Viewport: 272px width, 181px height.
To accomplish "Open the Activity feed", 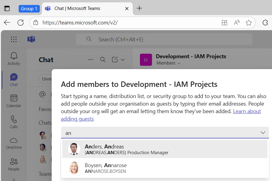I will click(x=14, y=58).
